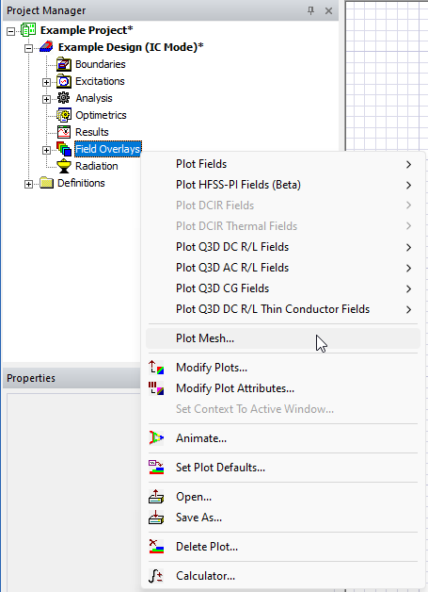Viewport: 428px width, 592px height.
Task: Click Plot DCIR Fields entry
Action: pos(283,206)
